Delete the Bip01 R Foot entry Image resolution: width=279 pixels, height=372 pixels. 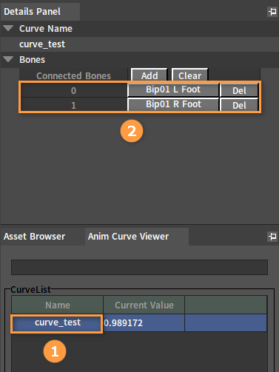point(239,105)
